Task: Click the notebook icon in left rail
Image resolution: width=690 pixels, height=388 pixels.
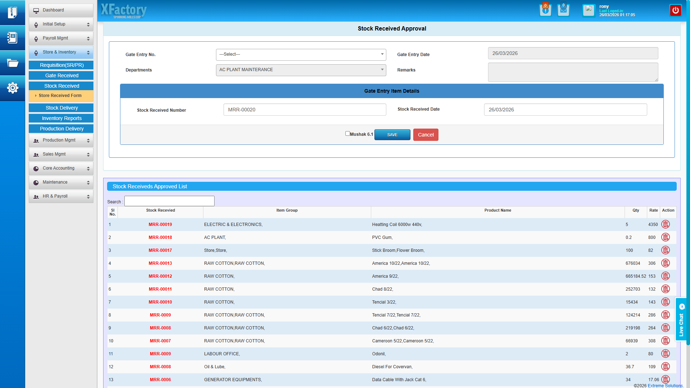Action: [x=13, y=38]
